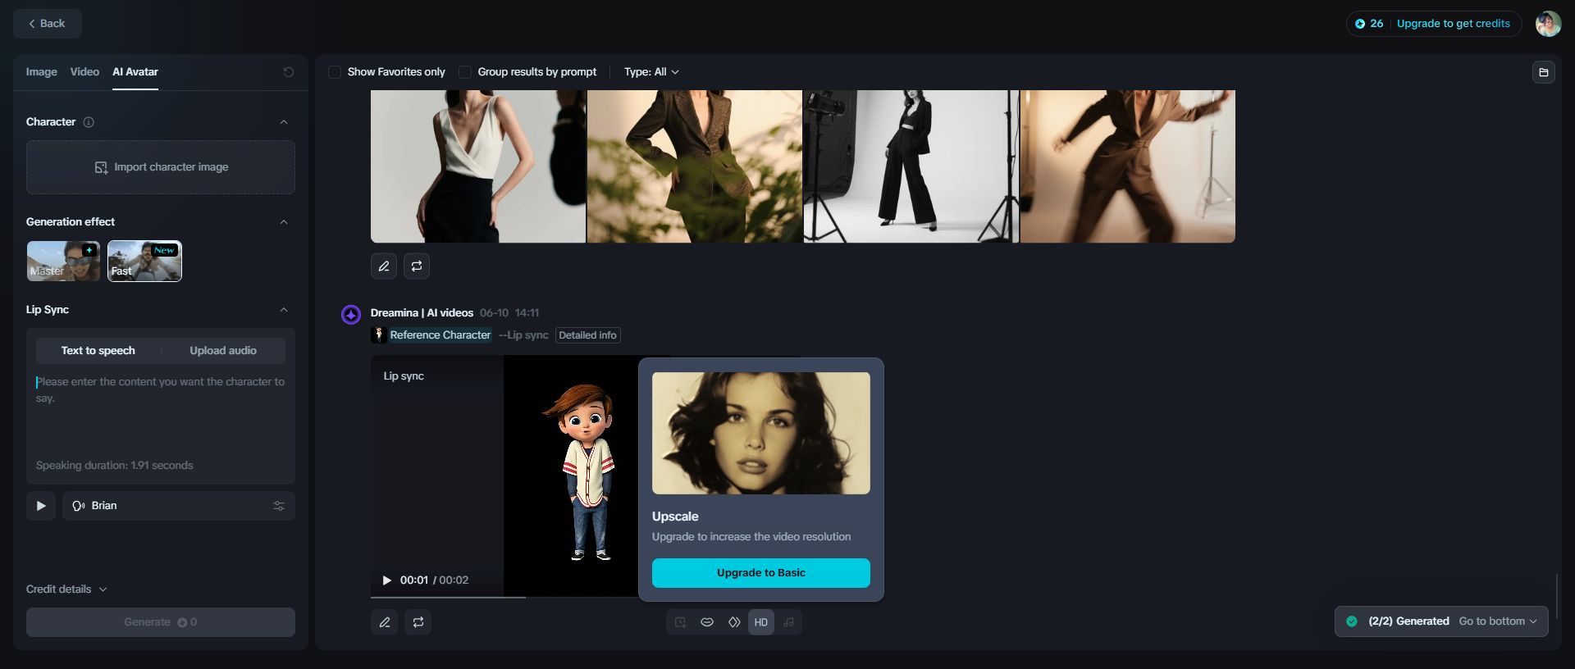Open the Character info tooltip icon

pos(89,122)
